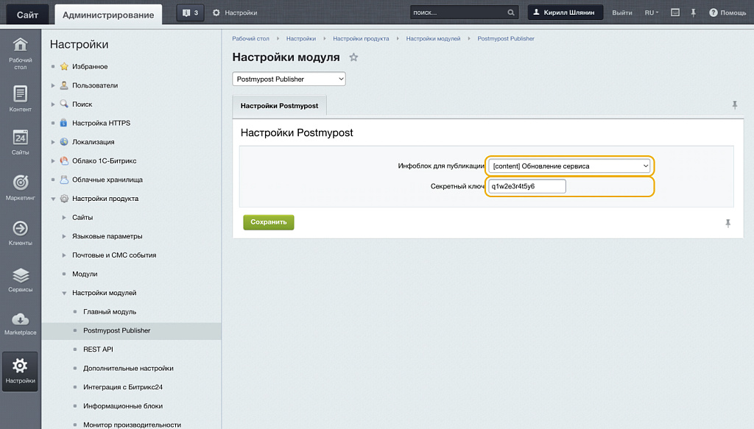
Task: Open the Клиенты sidebar icon
Action: [x=20, y=228]
